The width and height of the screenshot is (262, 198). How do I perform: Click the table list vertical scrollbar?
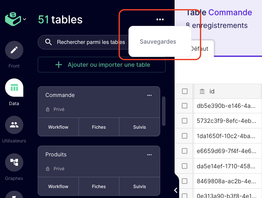164,111
